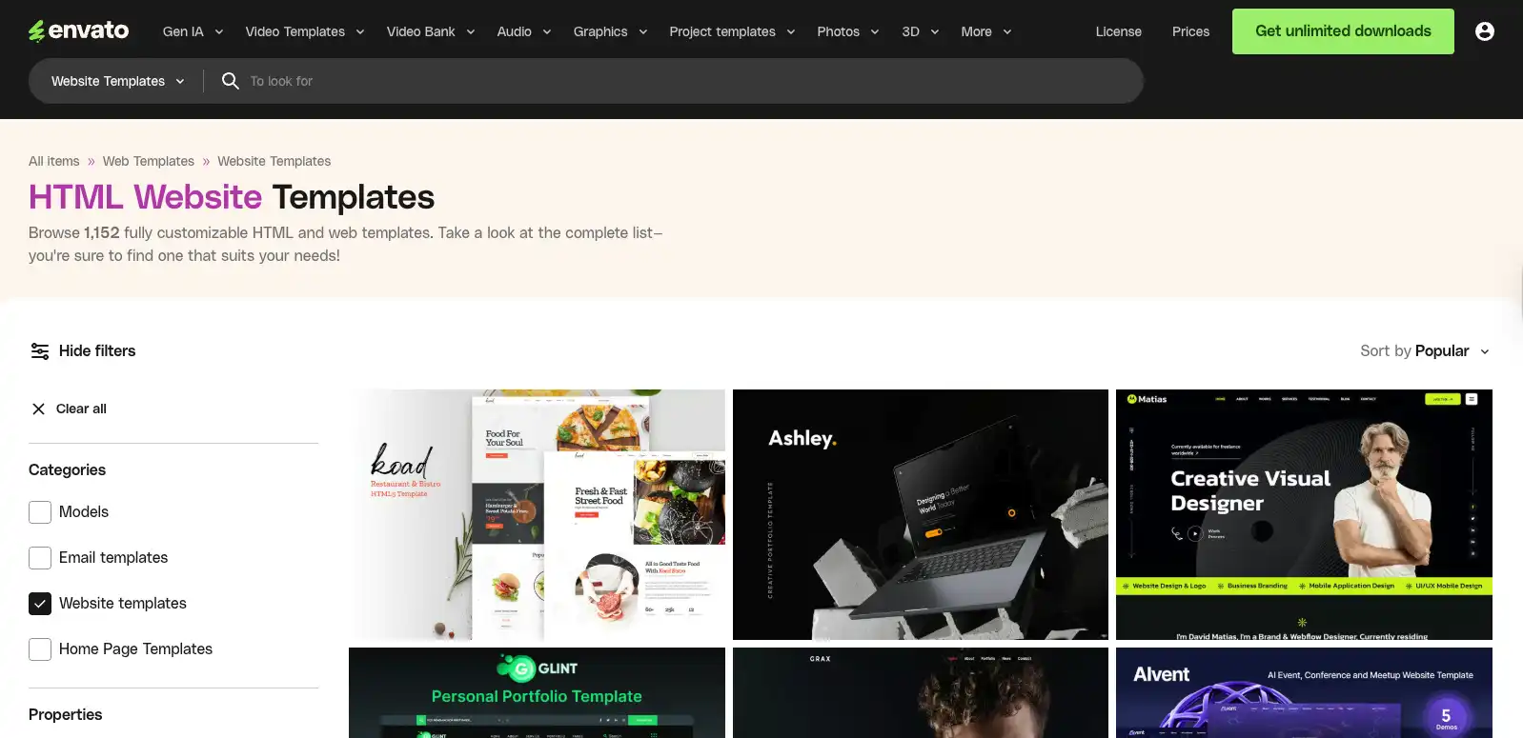Go to Web Templates breadcrumb link
Image resolution: width=1523 pixels, height=738 pixels.
(149, 161)
